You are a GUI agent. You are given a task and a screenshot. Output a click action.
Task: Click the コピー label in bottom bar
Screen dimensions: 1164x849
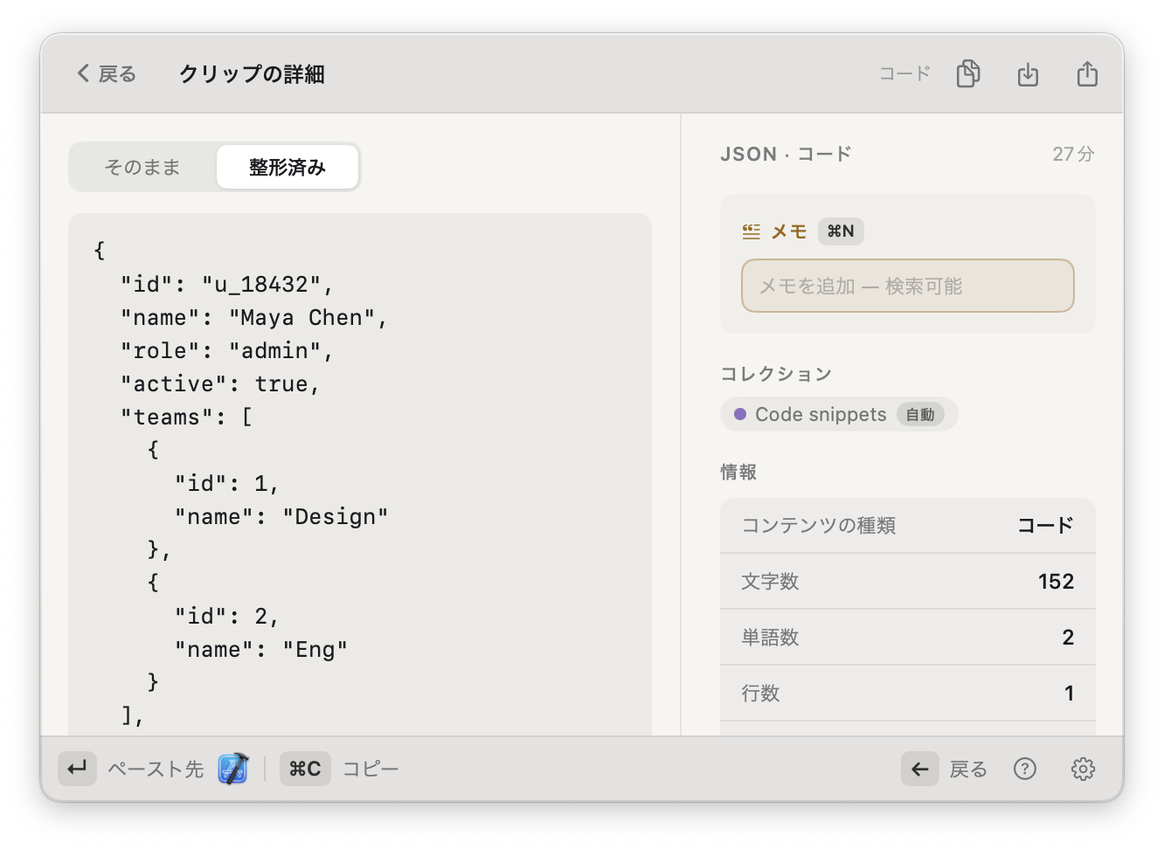tap(371, 769)
